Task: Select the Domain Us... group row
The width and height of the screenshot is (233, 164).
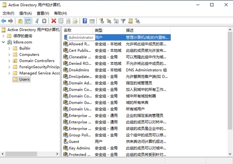Action: 117,109
